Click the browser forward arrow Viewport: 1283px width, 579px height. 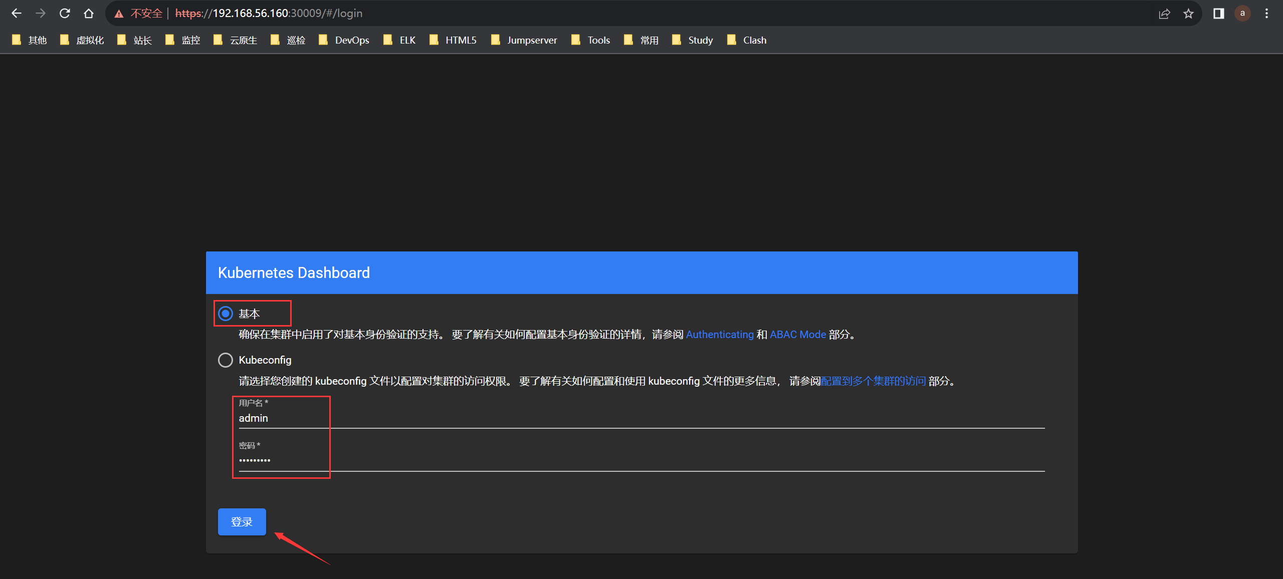41,14
